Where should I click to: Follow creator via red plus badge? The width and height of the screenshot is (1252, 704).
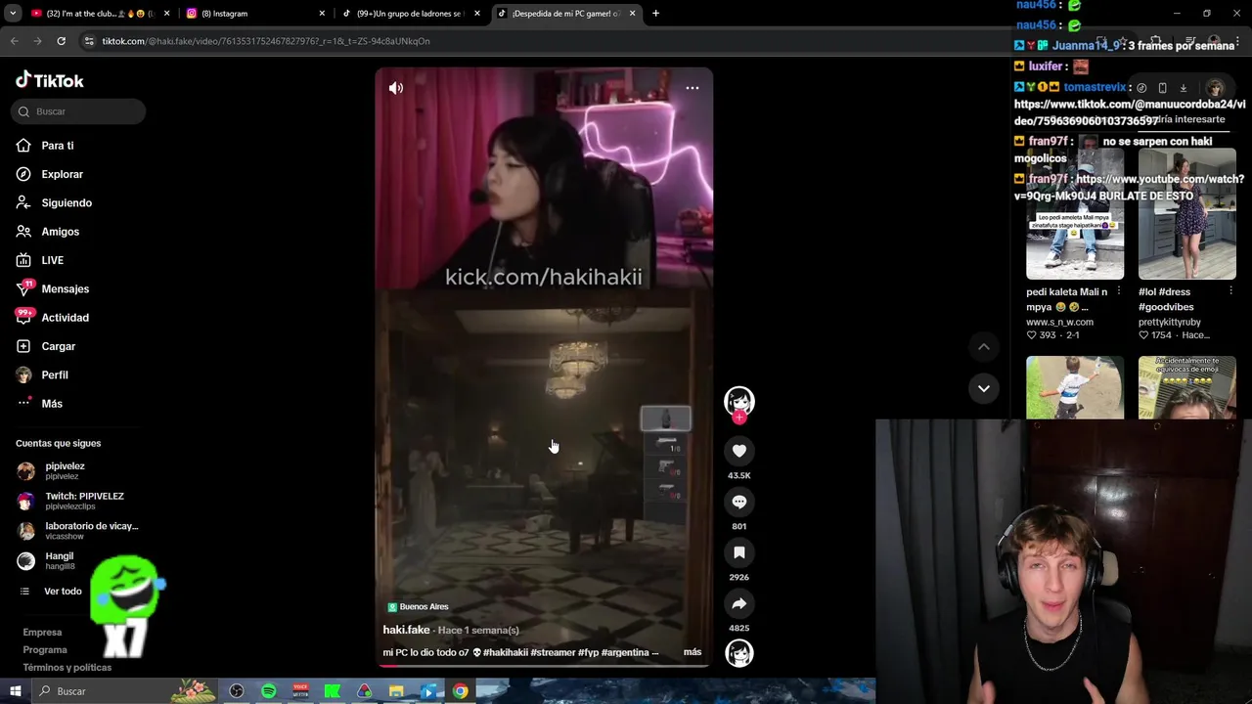pos(739,418)
